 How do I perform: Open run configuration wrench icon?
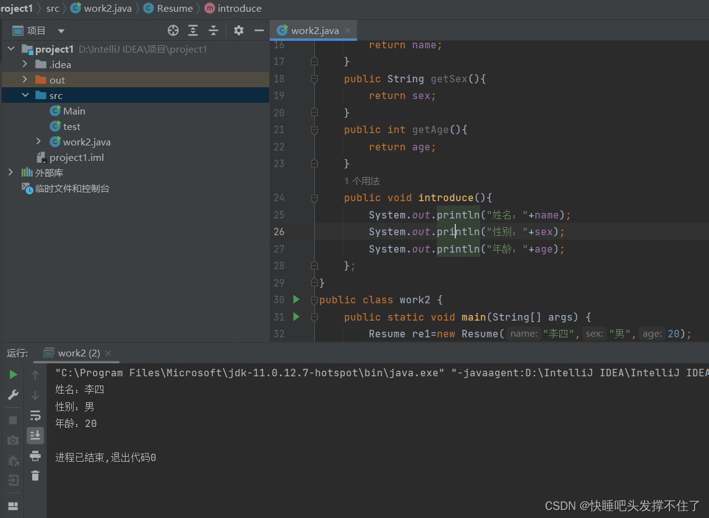click(x=13, y=395)
